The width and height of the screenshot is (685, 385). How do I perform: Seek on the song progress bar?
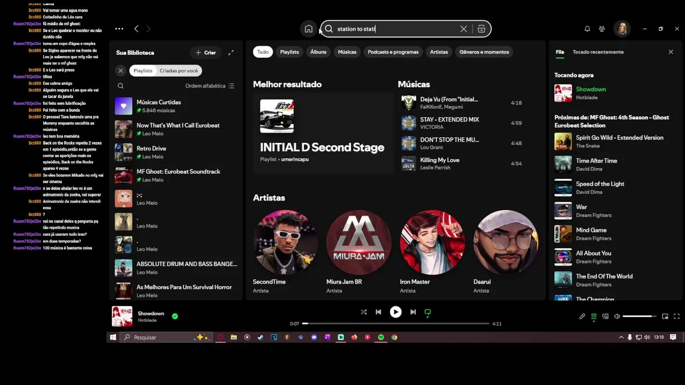pos(395,324)
